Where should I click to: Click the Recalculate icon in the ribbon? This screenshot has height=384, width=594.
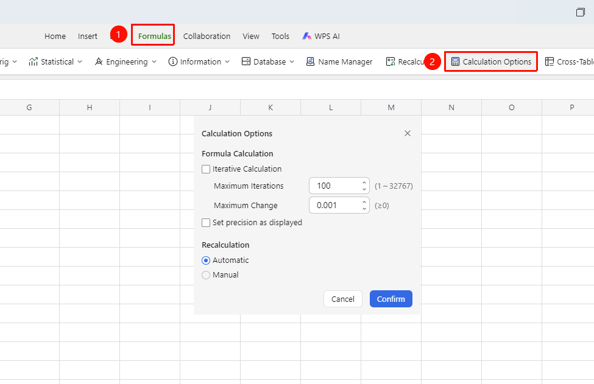[390, 61]
